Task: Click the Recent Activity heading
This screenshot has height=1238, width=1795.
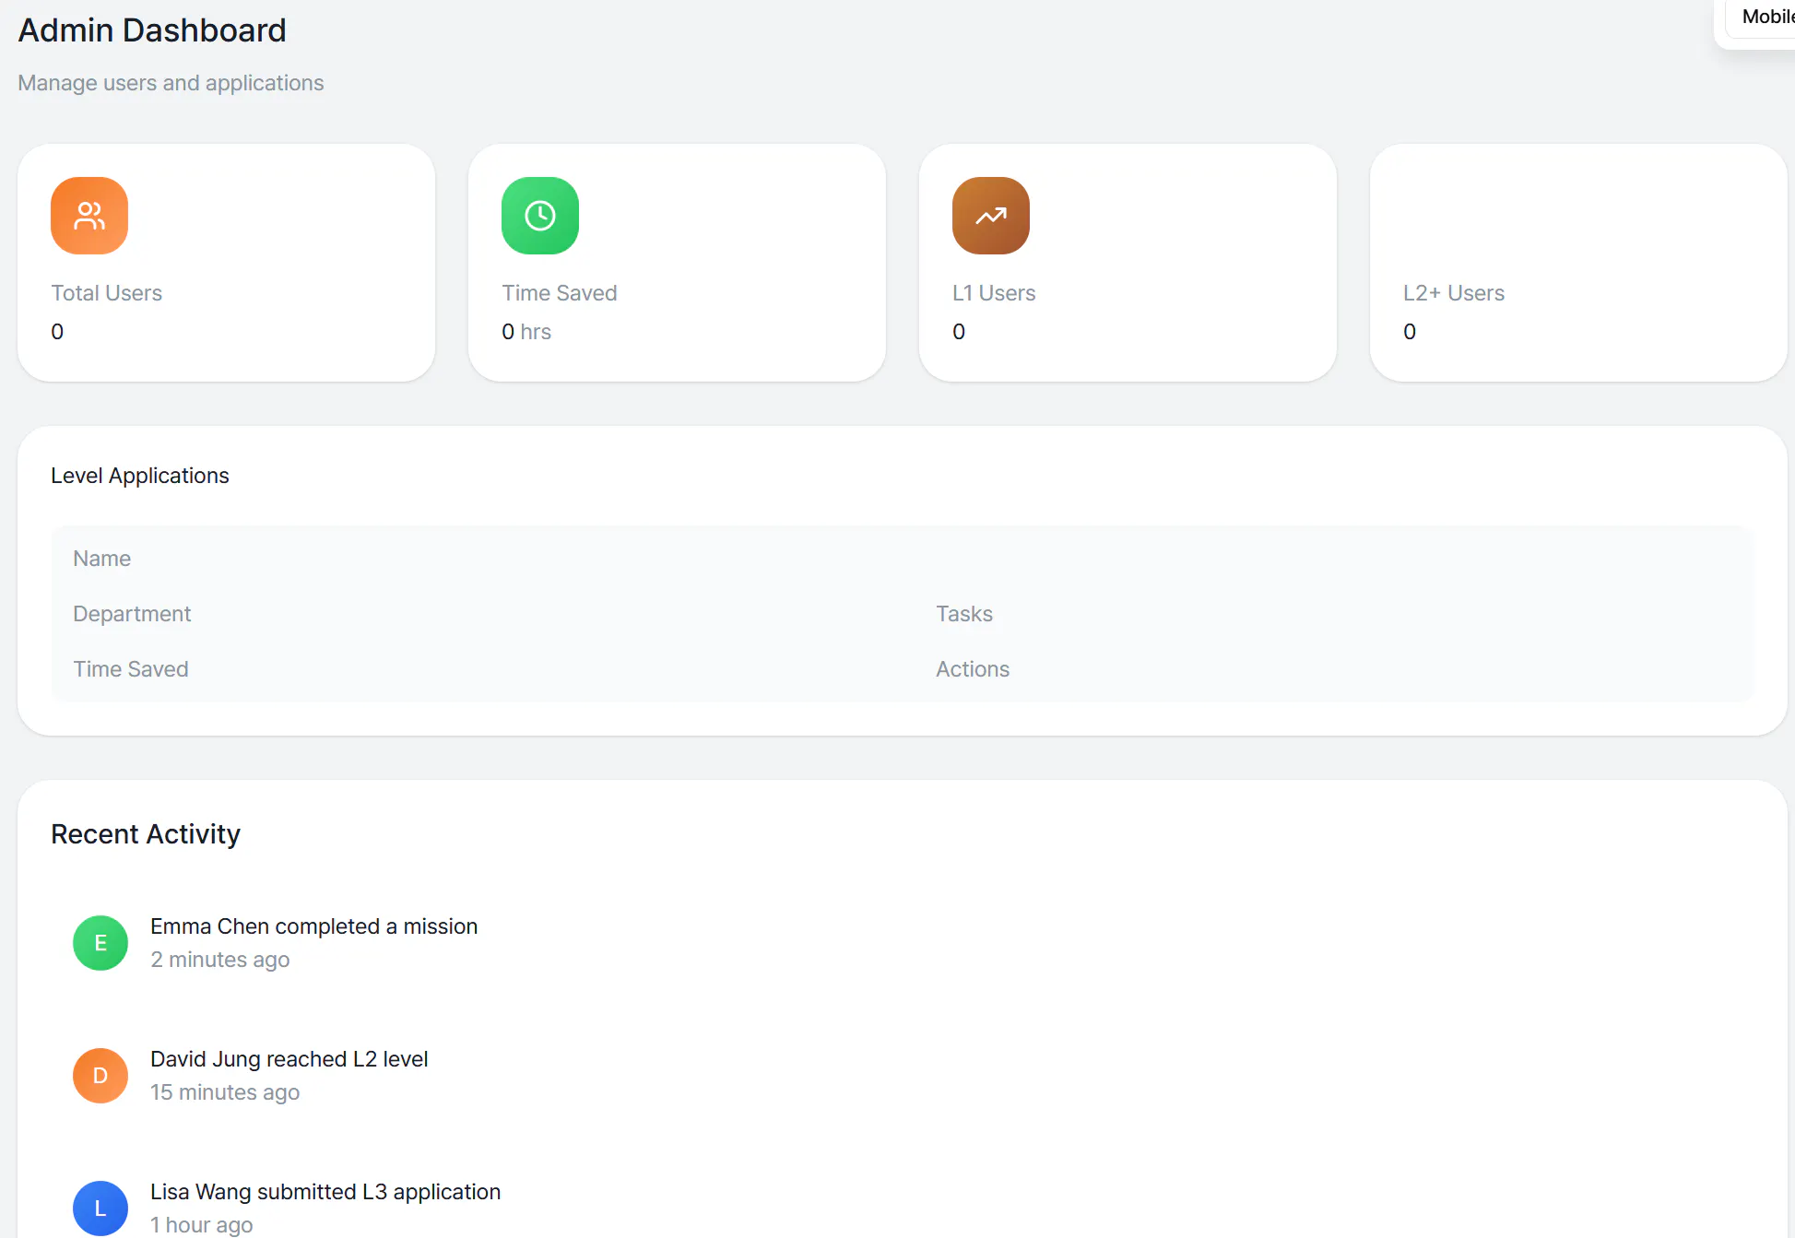Action: click(x=146, y=834)
